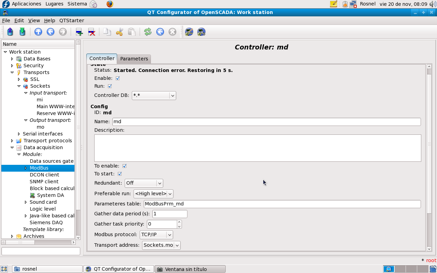This screenshot has height=273, width=437.
Task: Go up one level with the up arrow
Action: (38, 32)
